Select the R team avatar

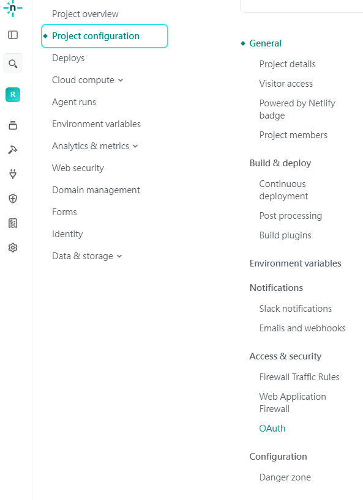pos(13,95)
